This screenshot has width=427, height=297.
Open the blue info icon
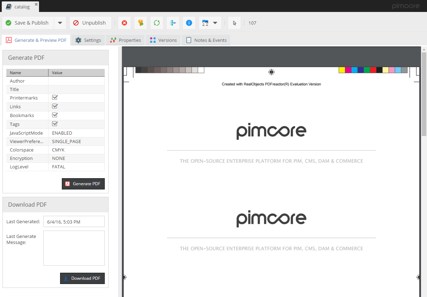pos(189,23)
